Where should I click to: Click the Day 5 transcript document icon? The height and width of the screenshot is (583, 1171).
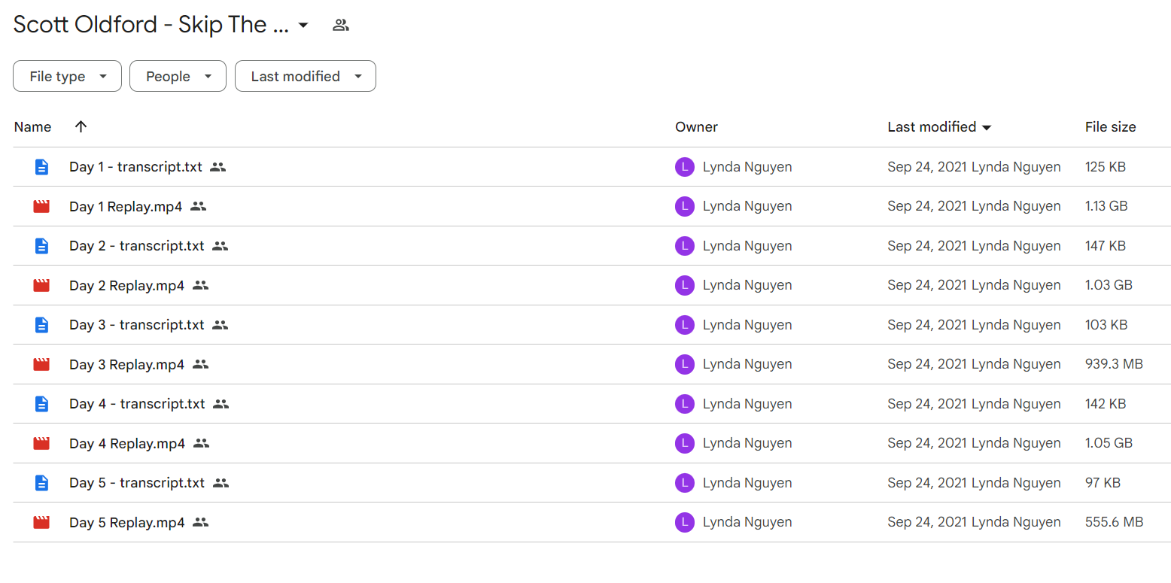click(x=41, y=483)
